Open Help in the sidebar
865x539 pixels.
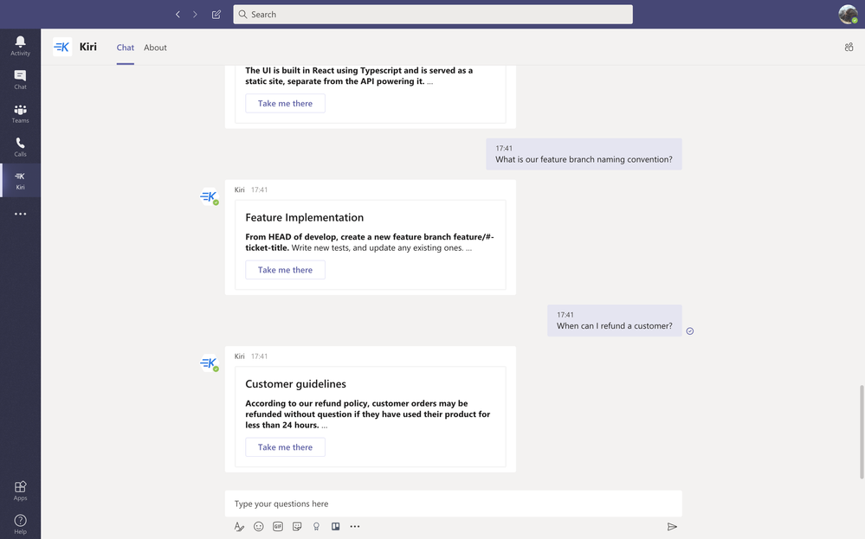pyautogui.click(x=21, y=523)
